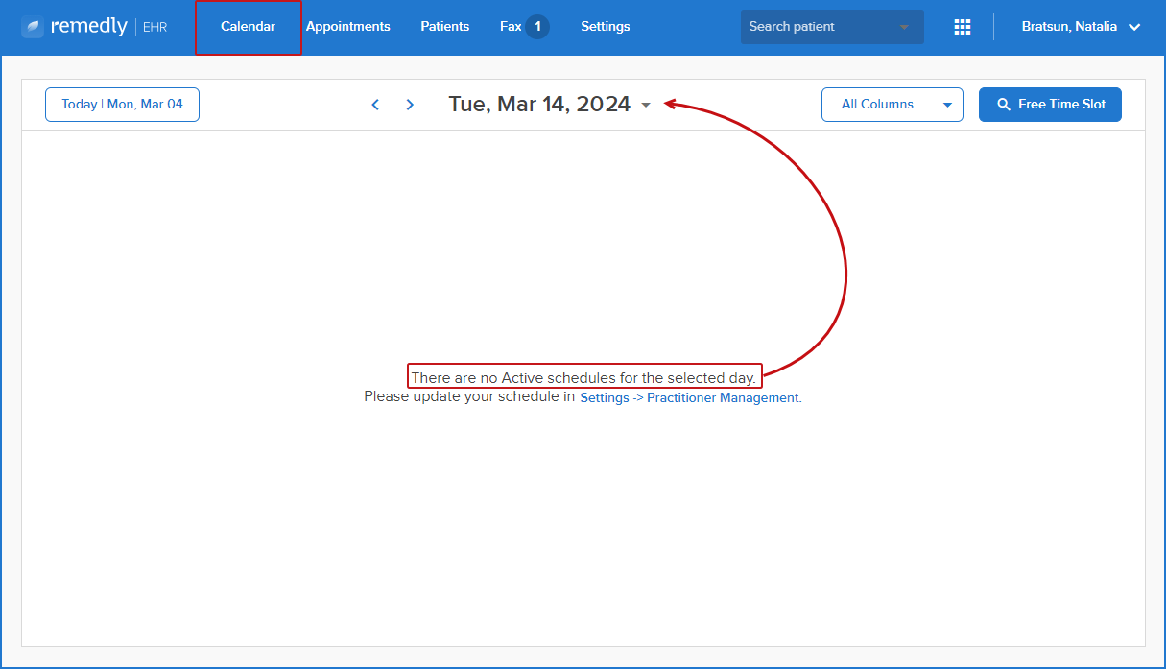Click the Remedly EHR logo
1166x669 pixels.
click(x=93, y=27)
